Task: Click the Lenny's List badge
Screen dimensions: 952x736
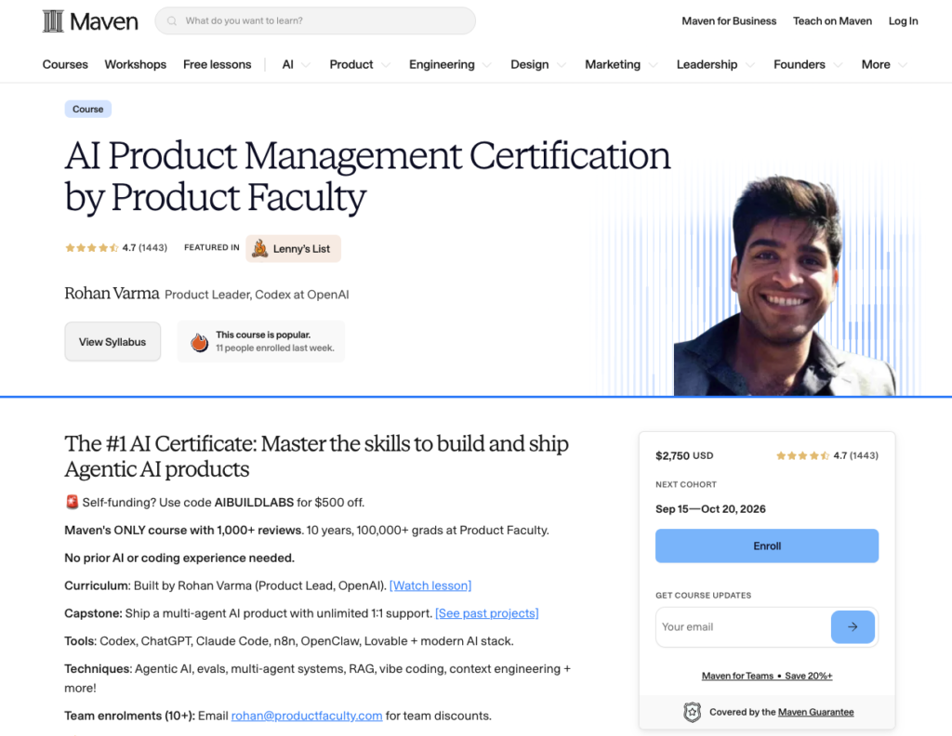Action: [x=293, y=248]
